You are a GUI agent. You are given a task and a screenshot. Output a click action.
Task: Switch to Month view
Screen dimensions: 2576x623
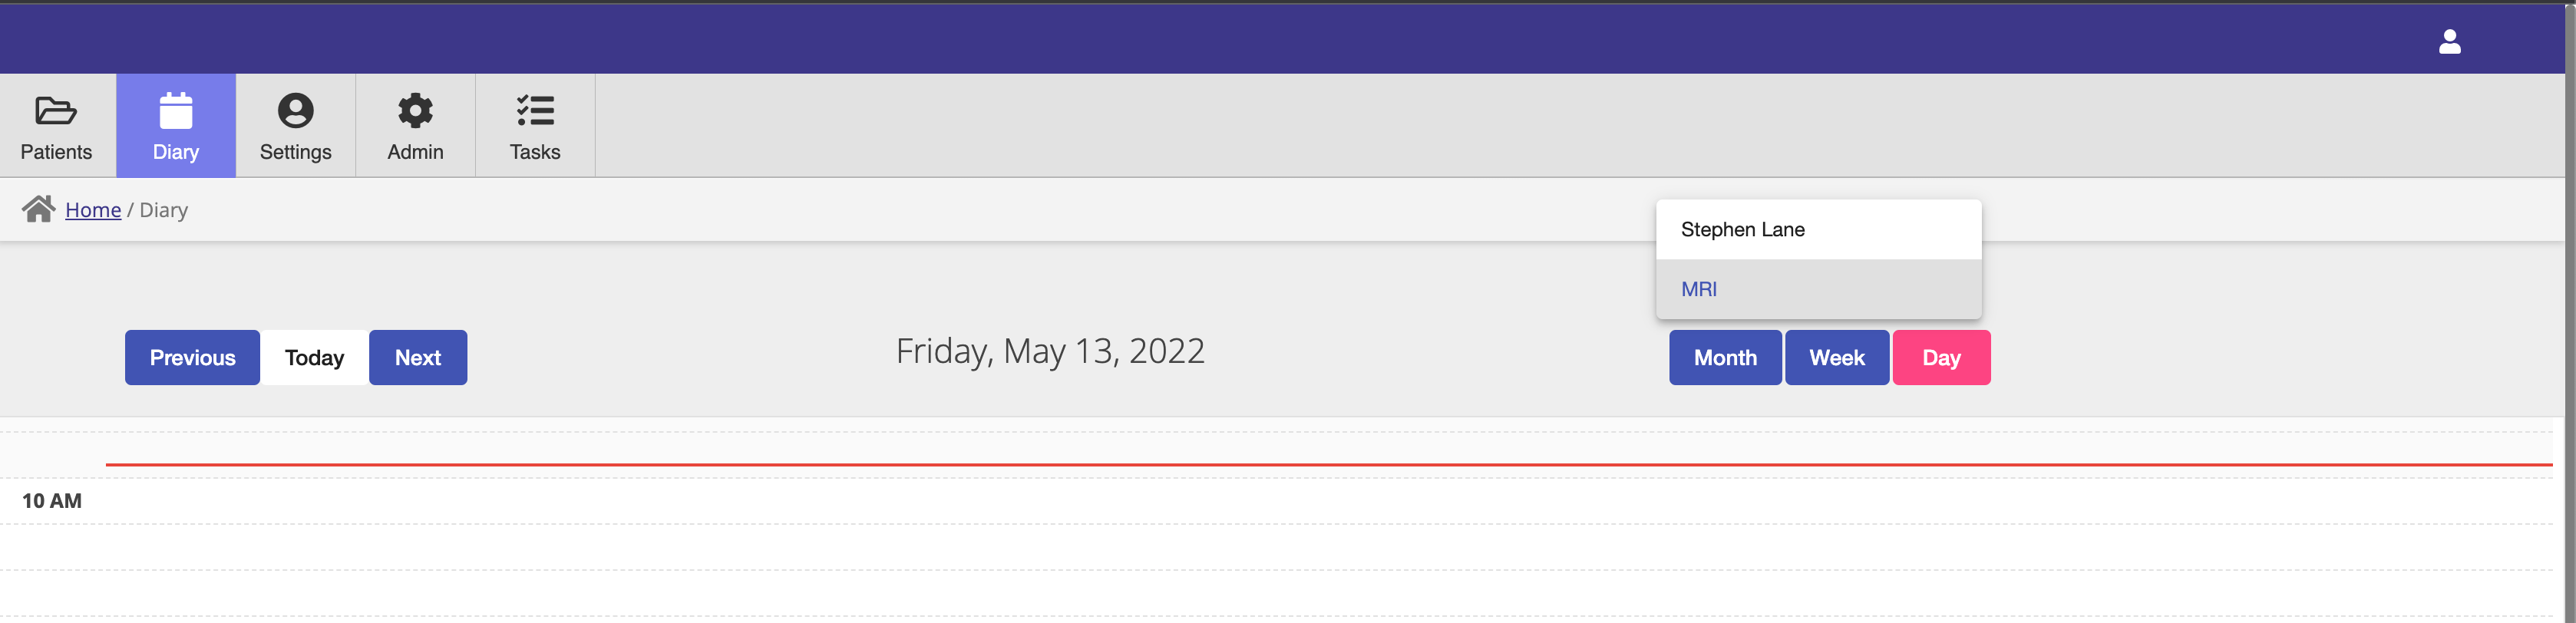pyautogui.click(x=1725, y=358)
